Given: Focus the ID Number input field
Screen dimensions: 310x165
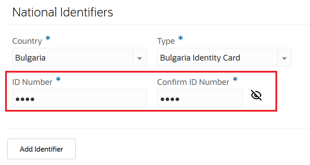Looking at the screenshot, I should pos(79,99).
